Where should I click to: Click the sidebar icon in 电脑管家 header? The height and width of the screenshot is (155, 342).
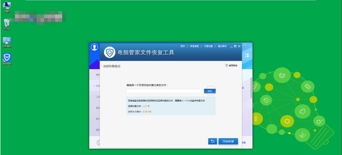(247, 55)
